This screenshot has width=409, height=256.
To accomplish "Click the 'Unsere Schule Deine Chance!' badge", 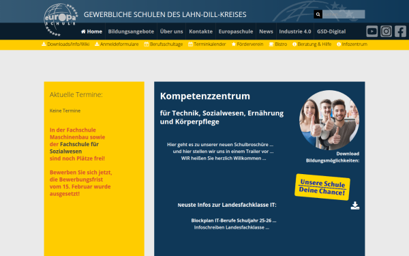I will click(x=322, y=187).
